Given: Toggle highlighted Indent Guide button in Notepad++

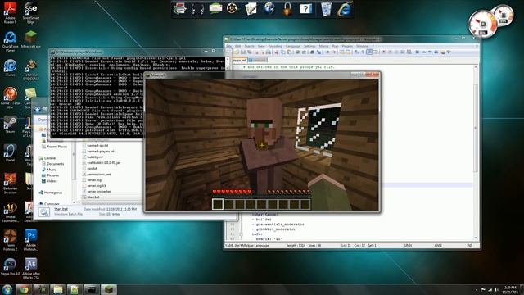Looking at the screenshot, I should [x=369, y=52].
